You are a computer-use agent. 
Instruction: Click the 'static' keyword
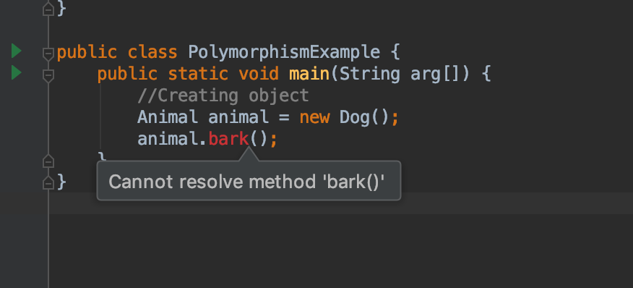tap(198, 74)
